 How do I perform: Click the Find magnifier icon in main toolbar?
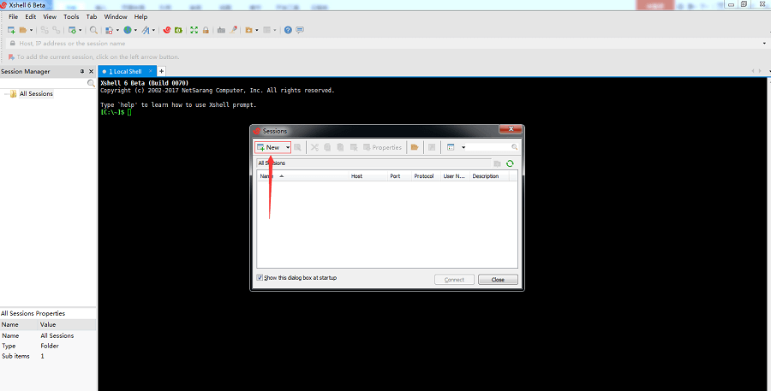pos(93,30)
